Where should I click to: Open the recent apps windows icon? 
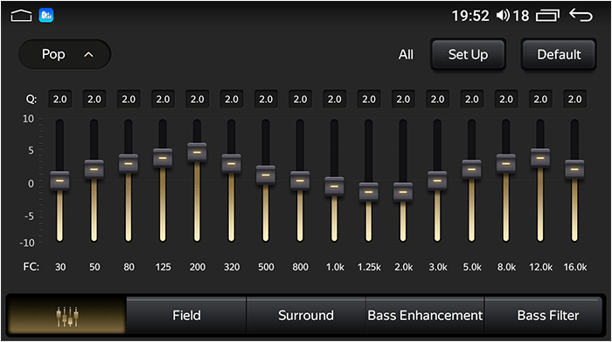547,16
